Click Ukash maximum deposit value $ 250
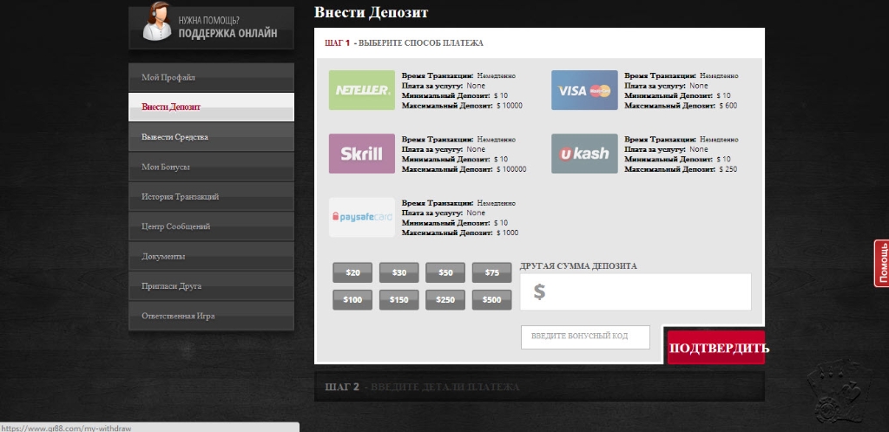Screen dimensions: 889x432 pyautogui.click(x=728, y=169)
